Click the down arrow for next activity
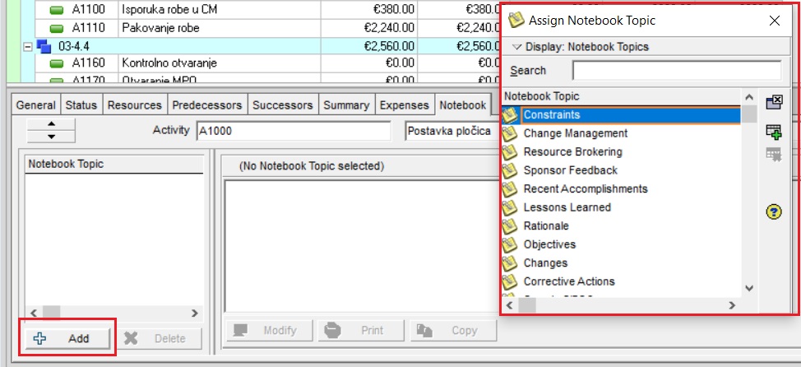This screenshot has width=801, height=367. tap(51, 136)
